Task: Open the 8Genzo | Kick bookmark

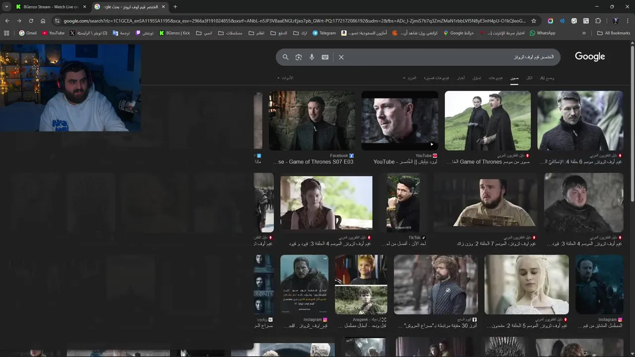Action: click(x=175, y=33)
